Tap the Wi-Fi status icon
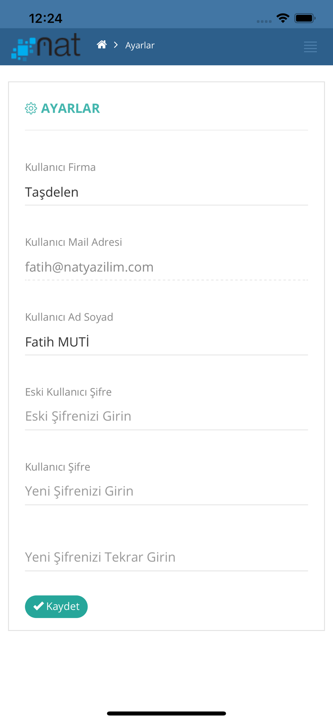This screenshot has width=333, height=722. click(283, 18)
